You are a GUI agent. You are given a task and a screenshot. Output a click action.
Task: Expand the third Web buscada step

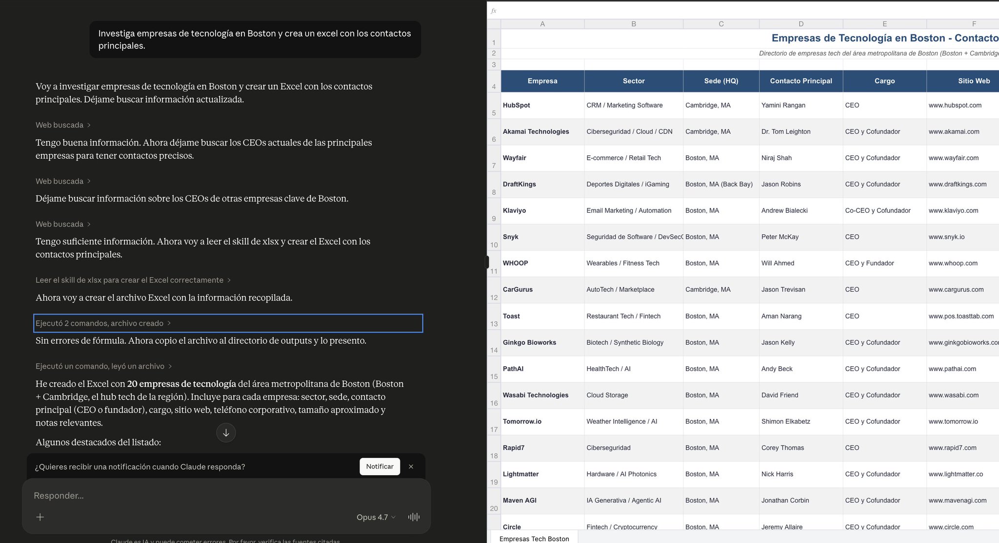(63, 224)
